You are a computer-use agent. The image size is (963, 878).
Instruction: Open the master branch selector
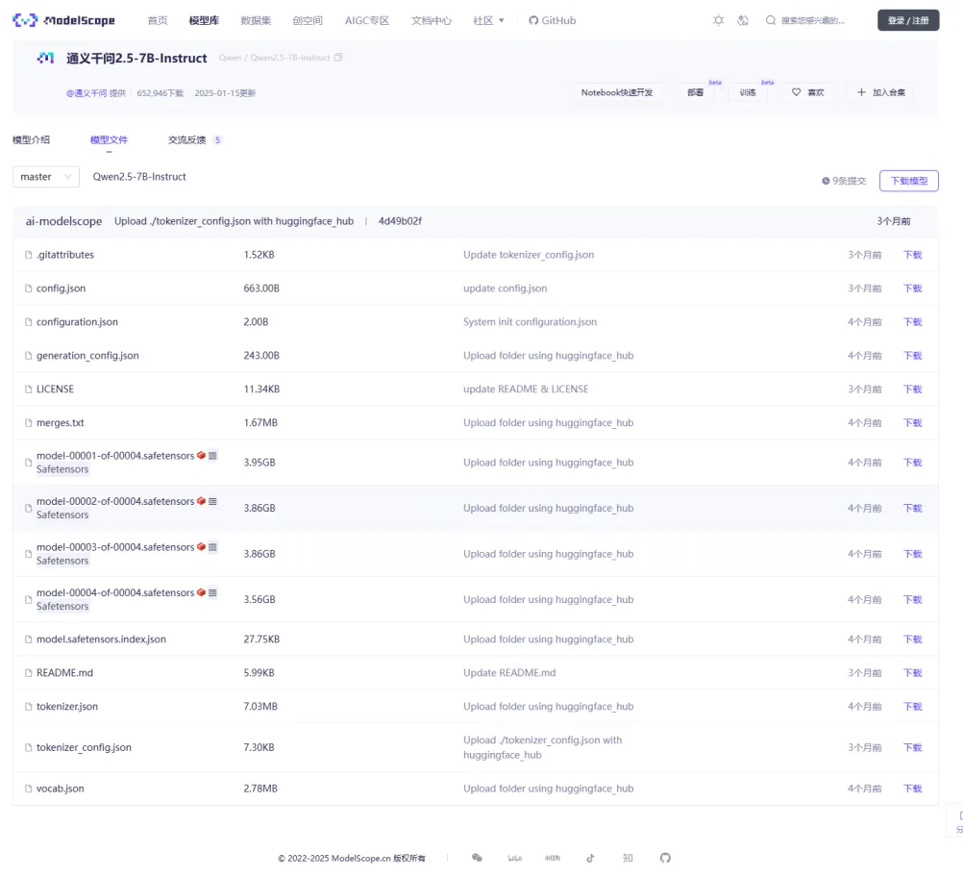pos(45,177)
